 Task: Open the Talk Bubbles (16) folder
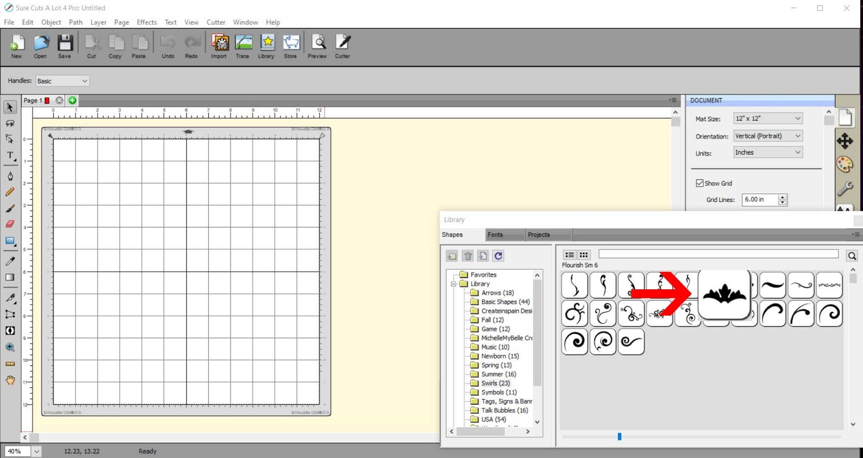click(x=499, y=410)
